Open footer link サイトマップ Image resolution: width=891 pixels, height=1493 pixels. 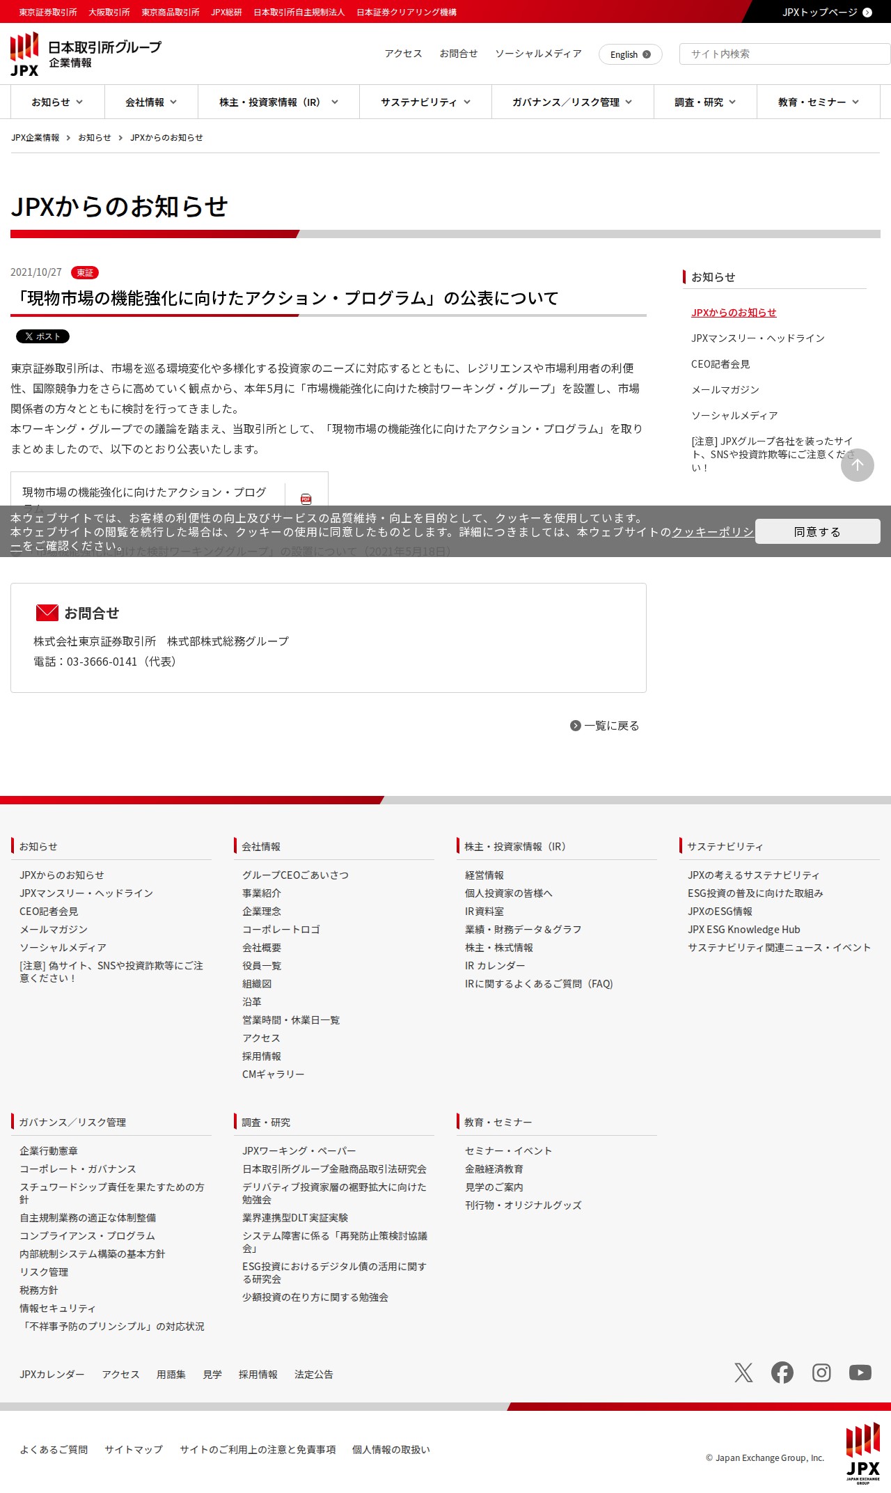pos(134,1450)
